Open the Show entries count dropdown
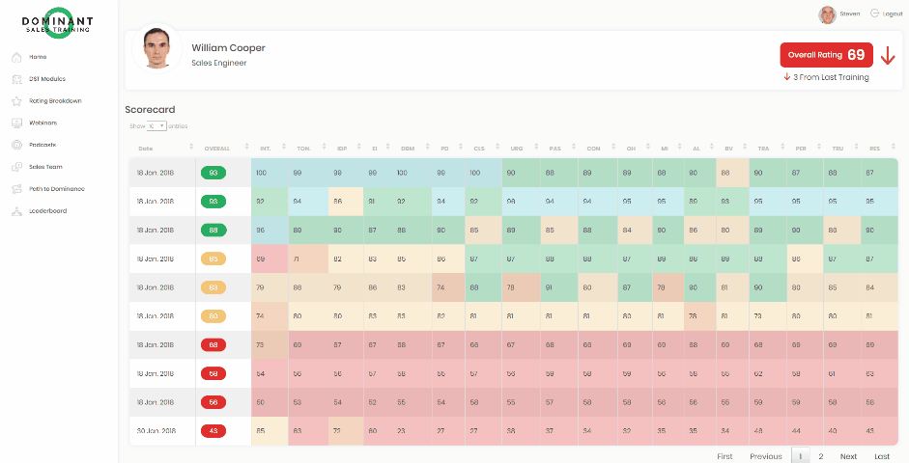Screen dimensions: 909x463 156,125
